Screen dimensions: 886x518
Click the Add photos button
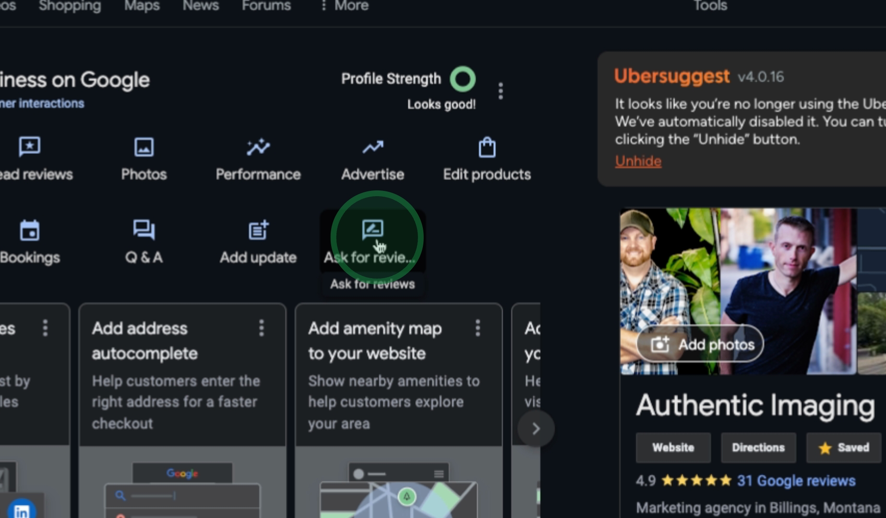point(700,344)
